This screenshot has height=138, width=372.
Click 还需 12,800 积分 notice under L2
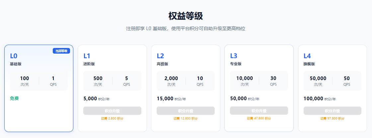click(x=186, y=118)
